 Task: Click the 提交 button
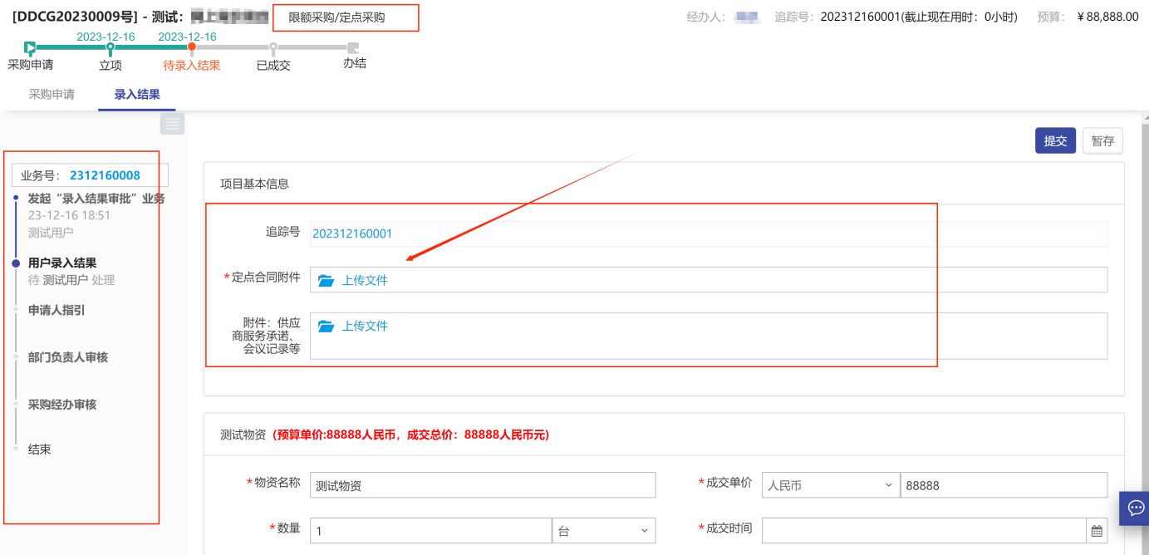pyautogui.click(x=1055, y=141)
